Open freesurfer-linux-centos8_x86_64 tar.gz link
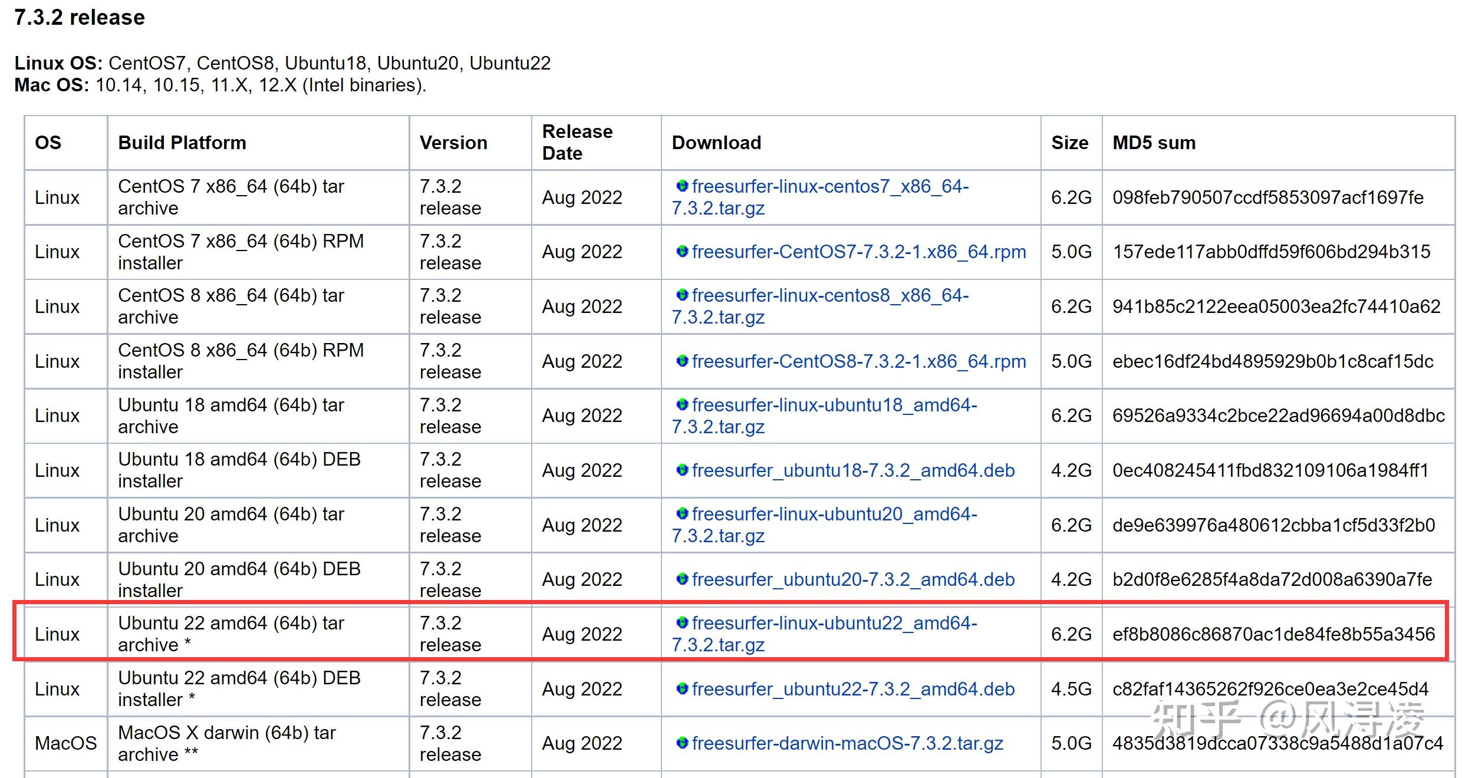 click(x=829, y=296)
